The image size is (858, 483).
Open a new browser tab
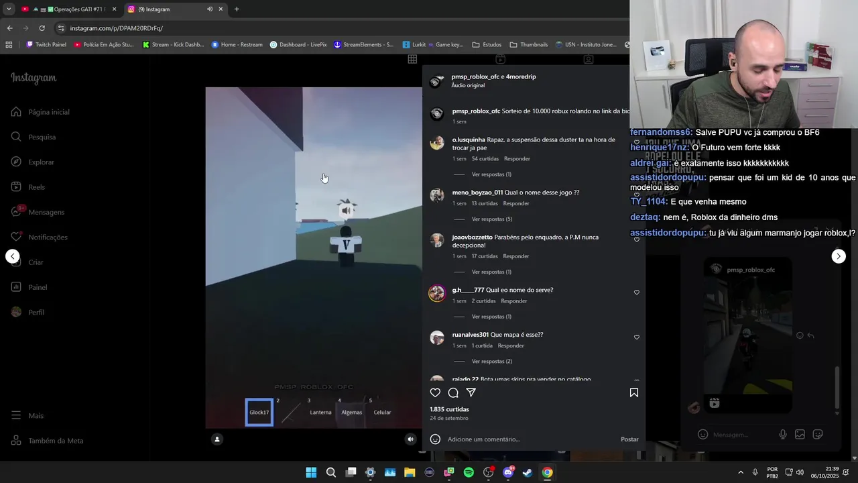pyautogui.click(x=237, y=9)
